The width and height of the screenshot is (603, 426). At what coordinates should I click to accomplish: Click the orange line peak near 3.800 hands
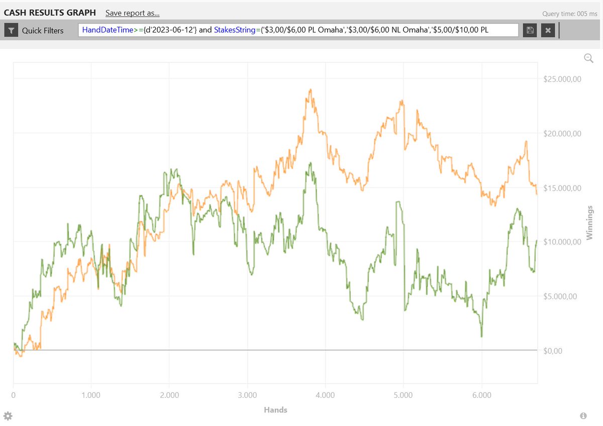[311, 90]
